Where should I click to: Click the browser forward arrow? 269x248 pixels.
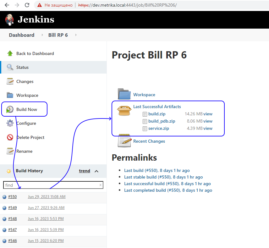coord(17,5)
